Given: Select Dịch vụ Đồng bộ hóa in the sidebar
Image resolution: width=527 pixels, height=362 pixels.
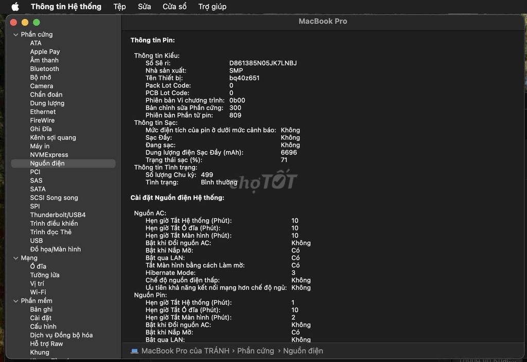Looking at the screenshot, I should (x=61, y=335).
